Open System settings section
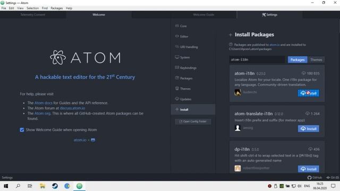340x191 pixels. point(193,57)
